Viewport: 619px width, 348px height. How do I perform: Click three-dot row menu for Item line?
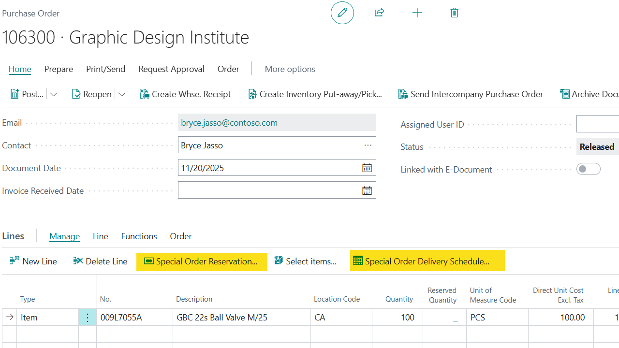[88, 318]
